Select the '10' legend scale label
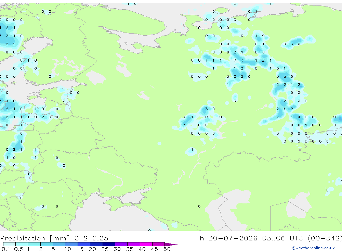 click(68, 249)
